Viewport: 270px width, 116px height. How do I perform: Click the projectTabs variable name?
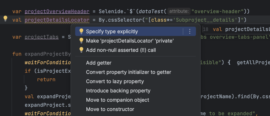[41, 37]
